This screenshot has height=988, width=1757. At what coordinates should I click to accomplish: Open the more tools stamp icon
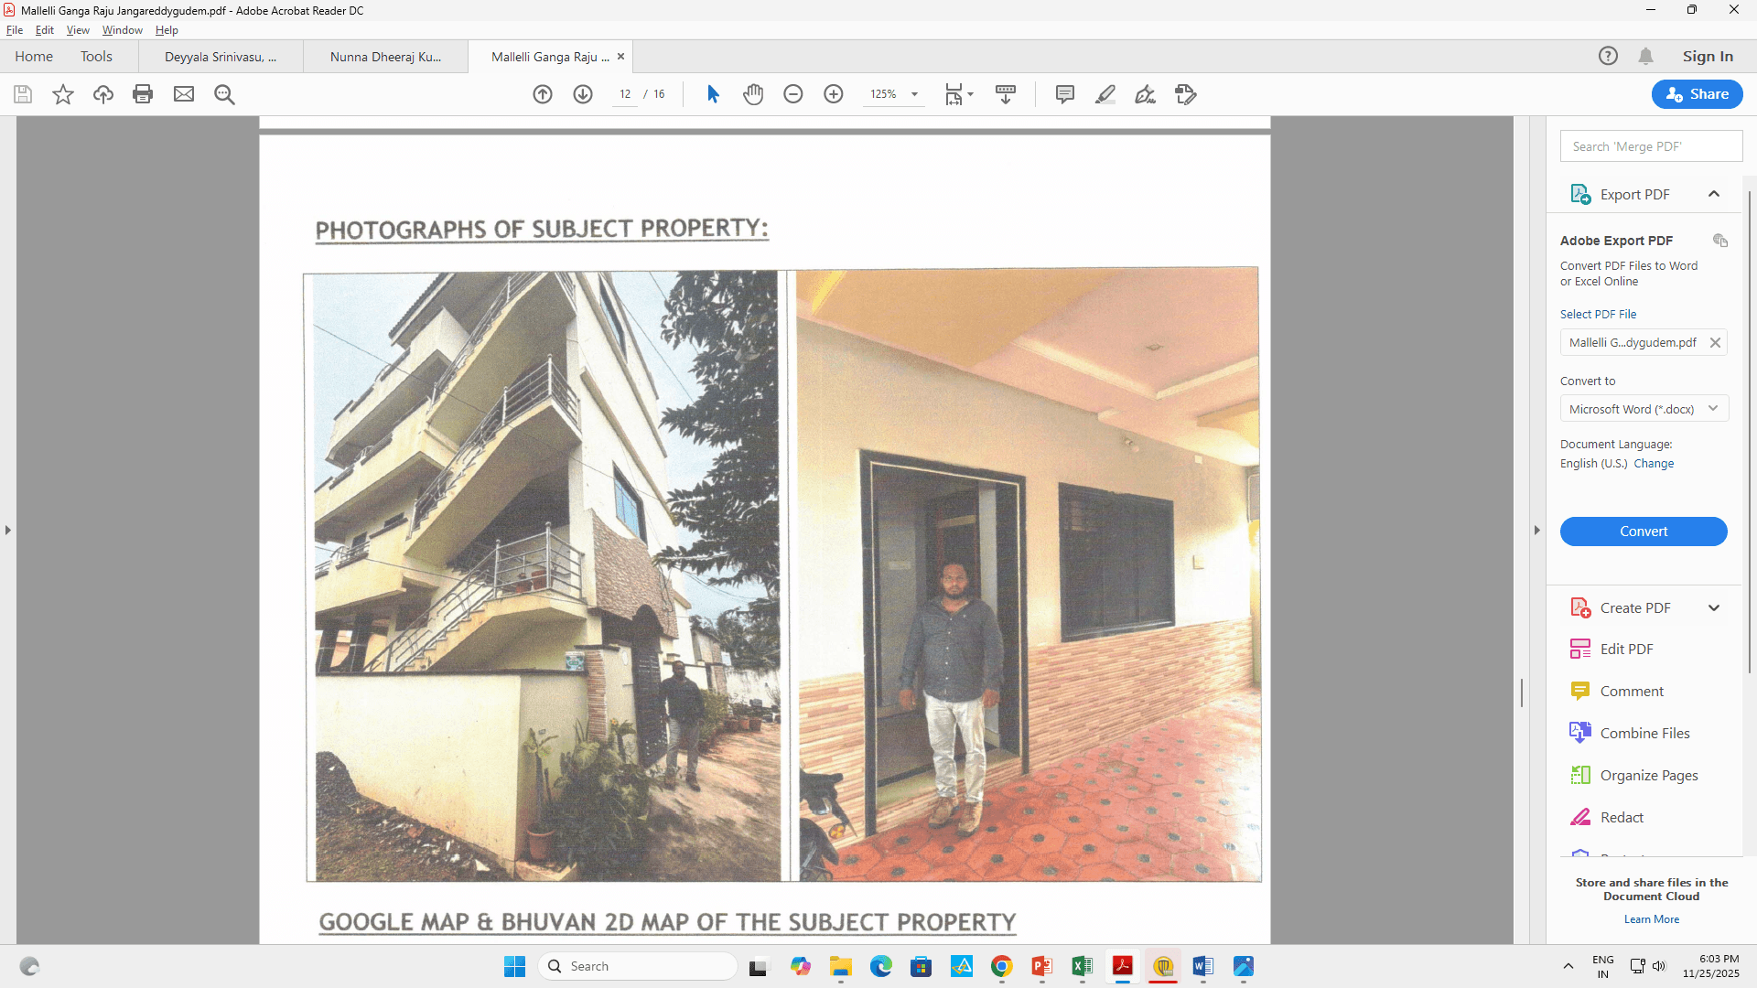pos(1186,94)
